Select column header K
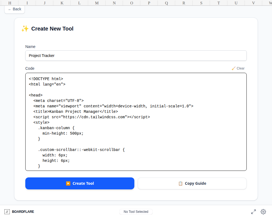 click(x=62, y=3)
